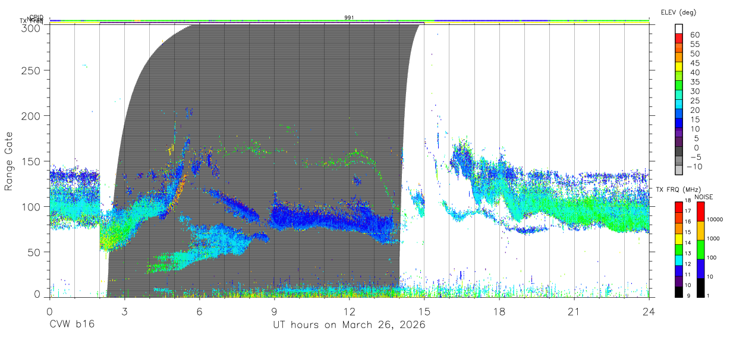Viewport: 730px width, 337px height.
Task: Click the 'CPID' label at top left
Action: pos(37,18)
